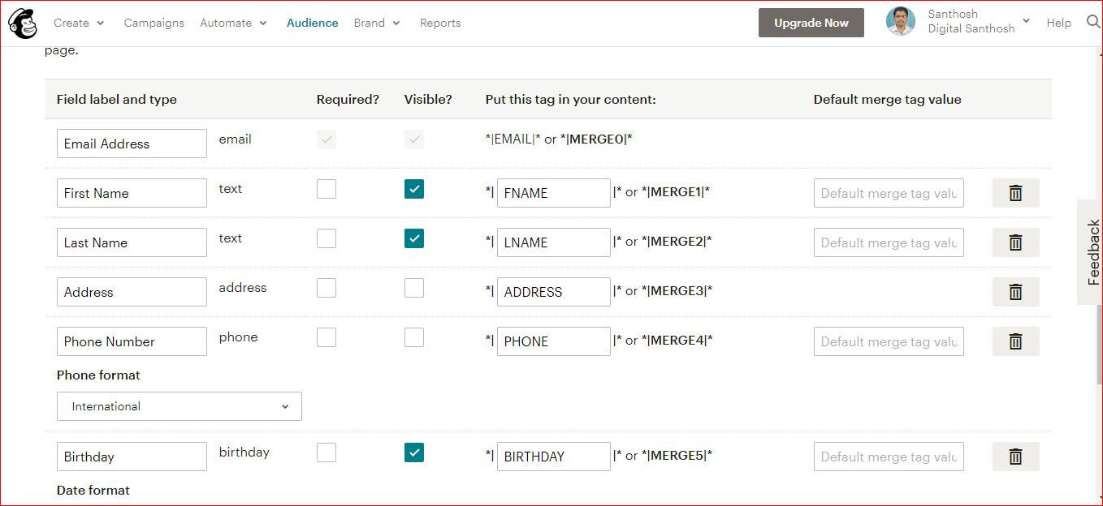Click trash icon for Address field
This screenshot has width=1103, height=506.
(x=1015, y=292)
